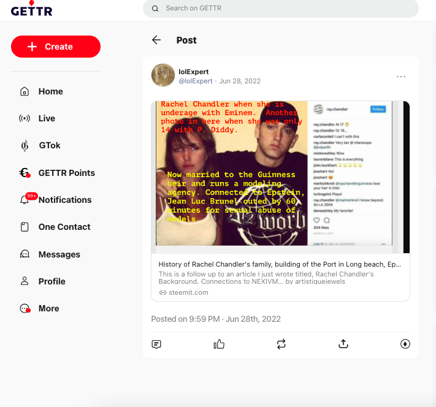This screenshot has height=407, width=436.
Task: Click the More options icon
Action: coord(25,308)
